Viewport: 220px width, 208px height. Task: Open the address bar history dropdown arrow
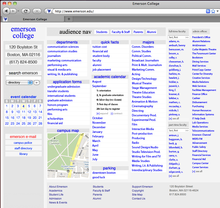[217, 11]
